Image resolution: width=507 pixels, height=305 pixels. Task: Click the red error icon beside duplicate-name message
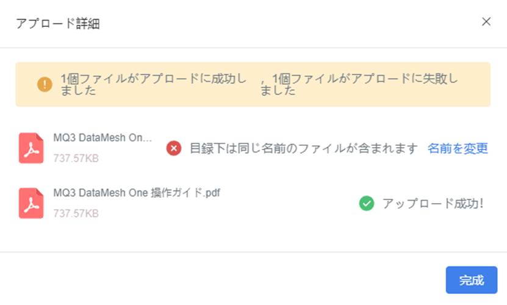point(174,148)
